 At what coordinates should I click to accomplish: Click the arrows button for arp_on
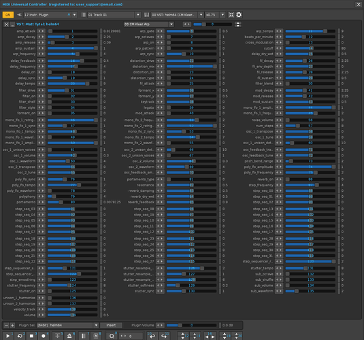[x=160, y=42]
